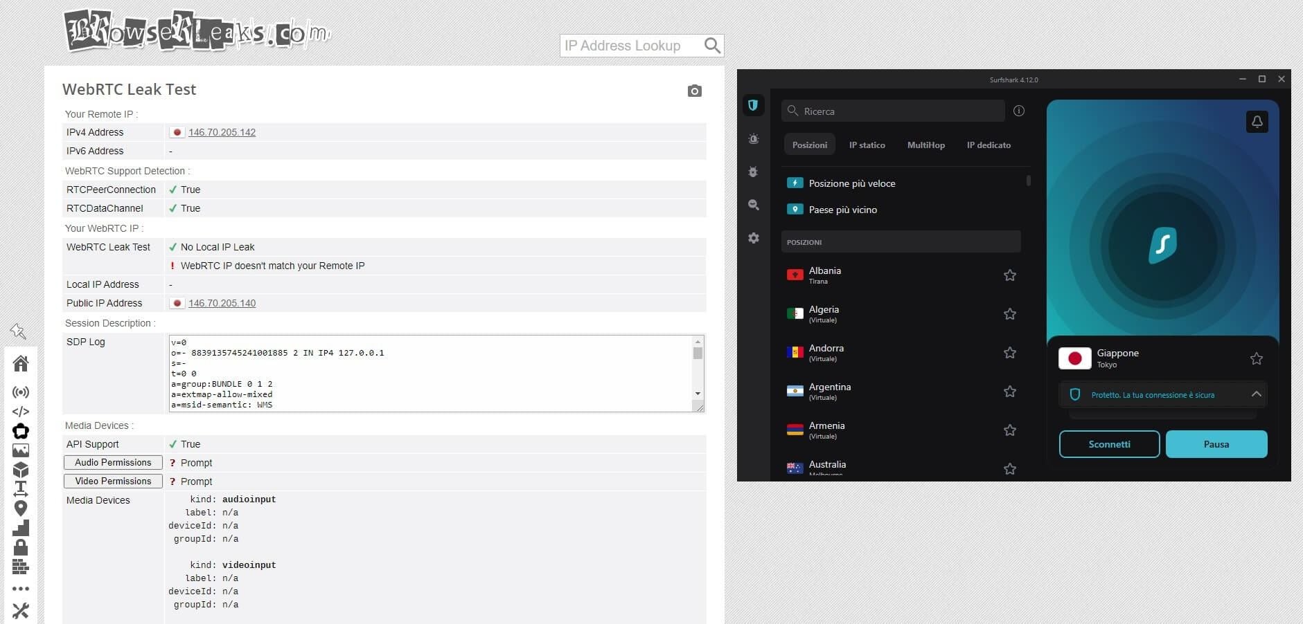Switch to the MultiHop tab
Screen dimensions: 1303x624
[x=925, y=145]
